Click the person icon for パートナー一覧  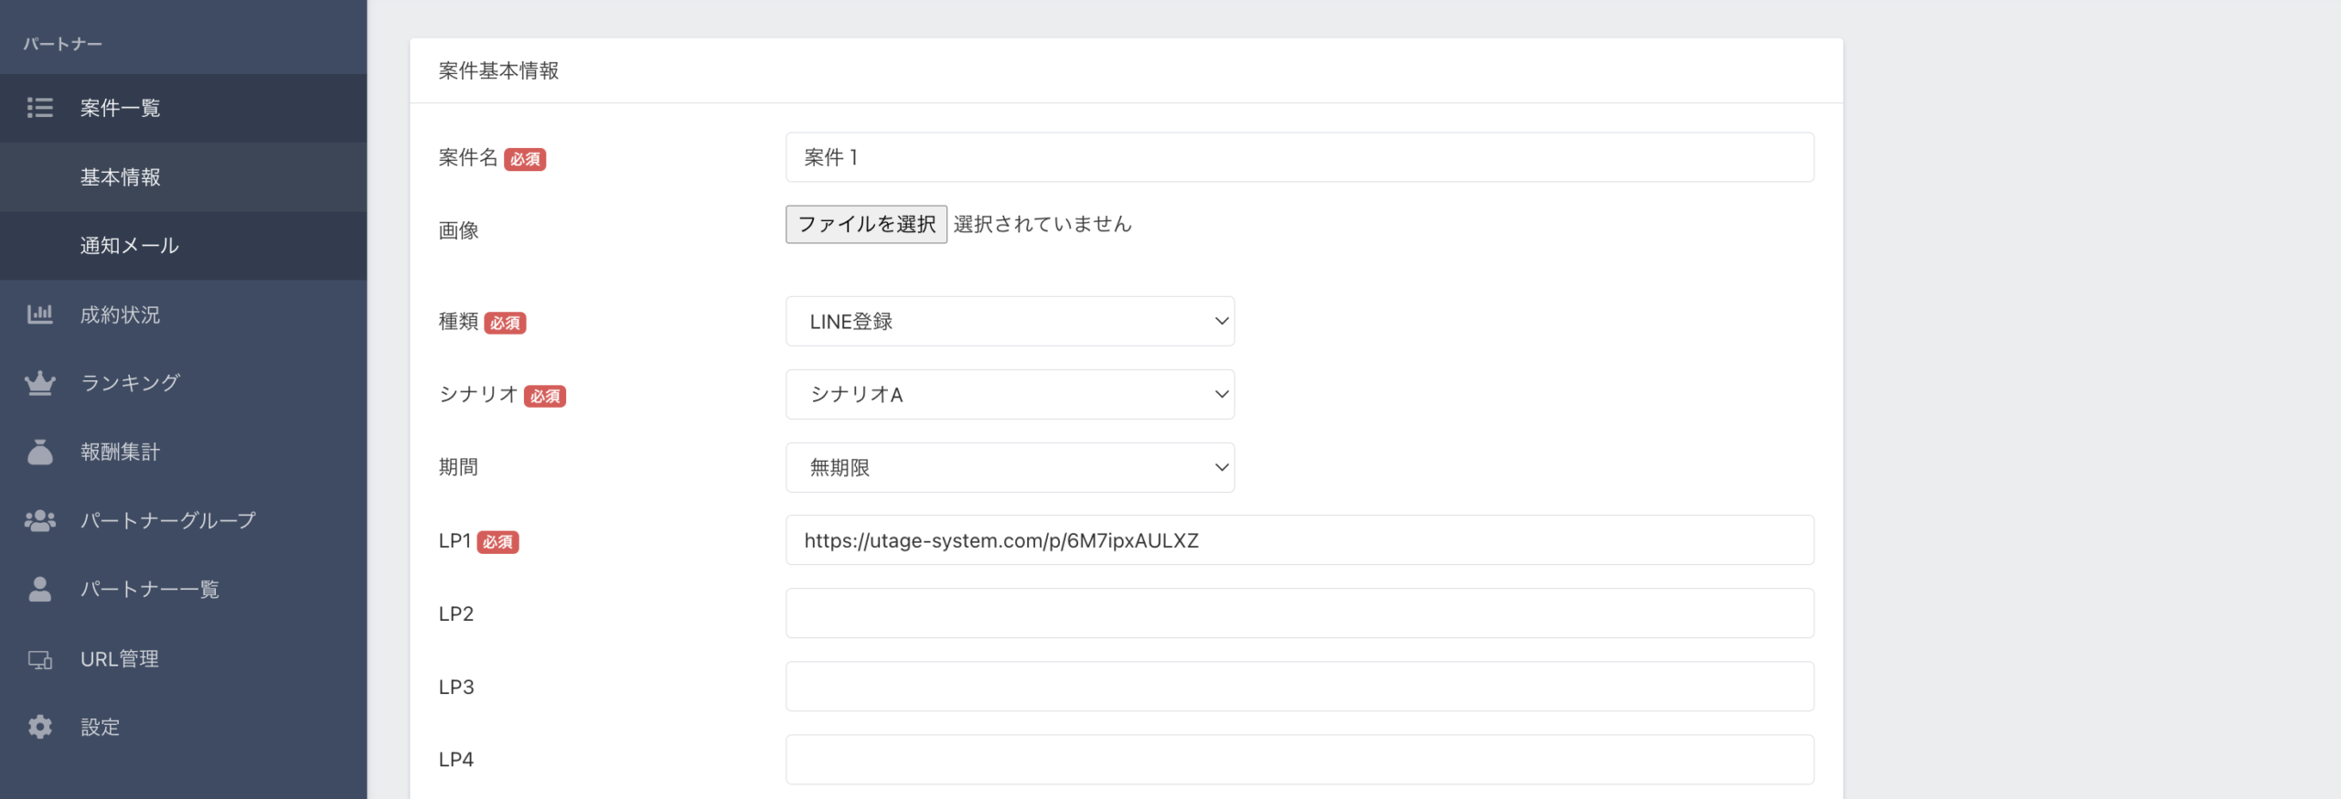click(x=39, y=589)
